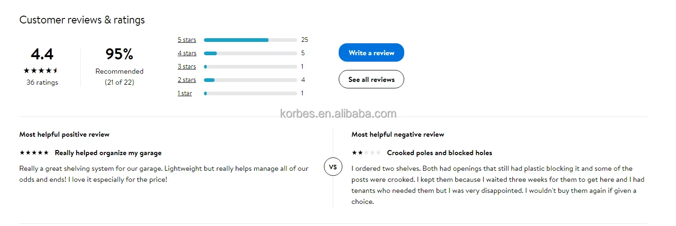
Task: Click the VS circle icon
Action: coord(333,167)
